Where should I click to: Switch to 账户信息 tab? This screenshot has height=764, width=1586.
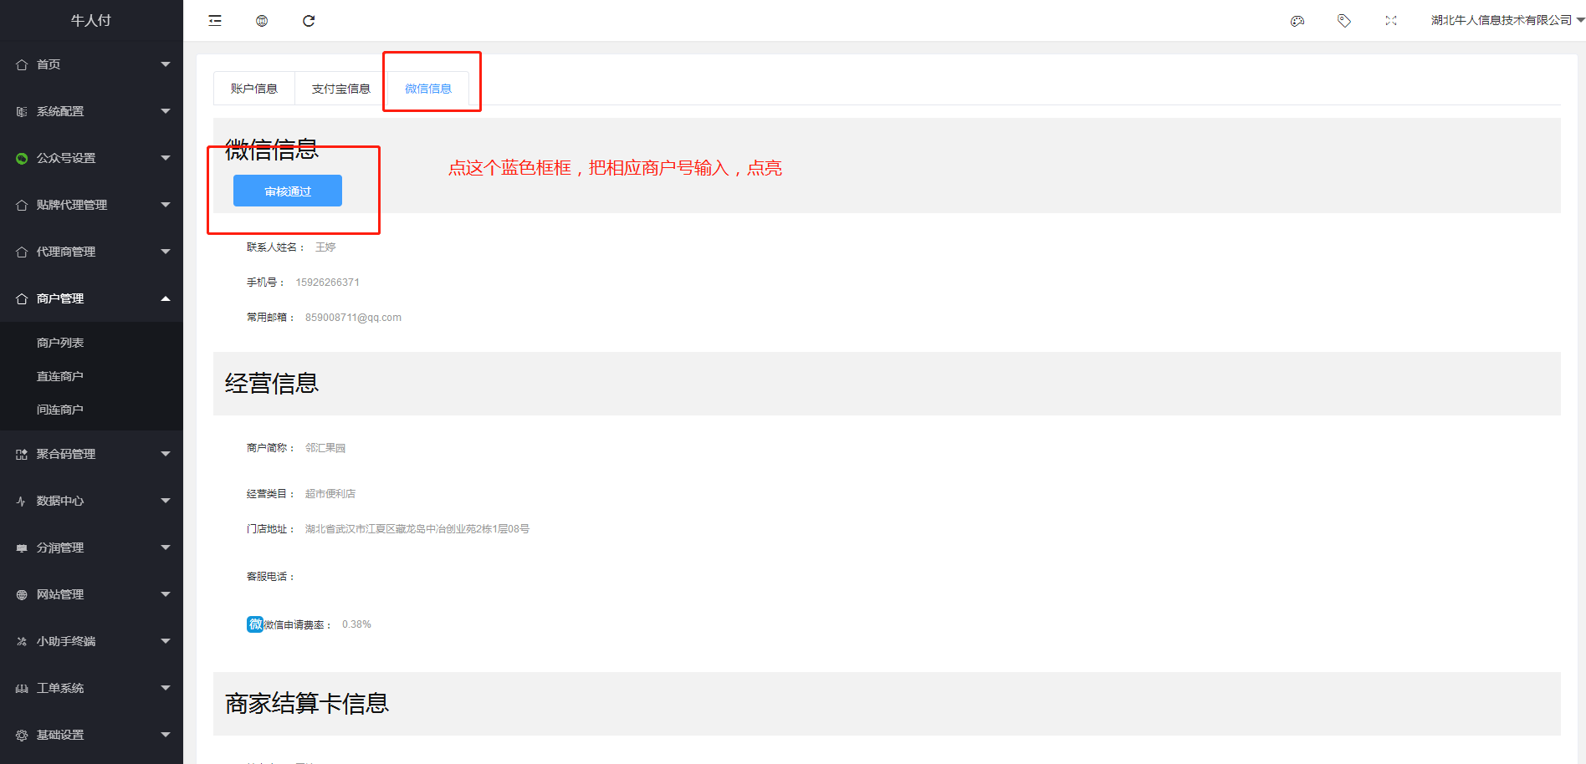254,89
